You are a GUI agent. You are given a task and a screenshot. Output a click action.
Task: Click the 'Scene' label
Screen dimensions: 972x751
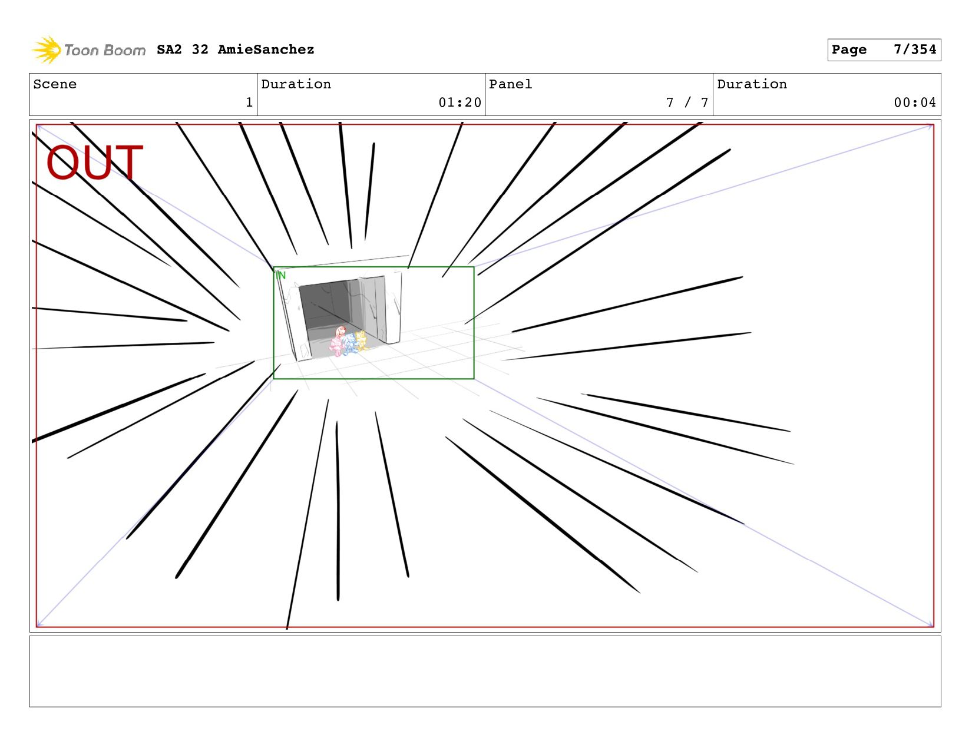tap(55, 84)
